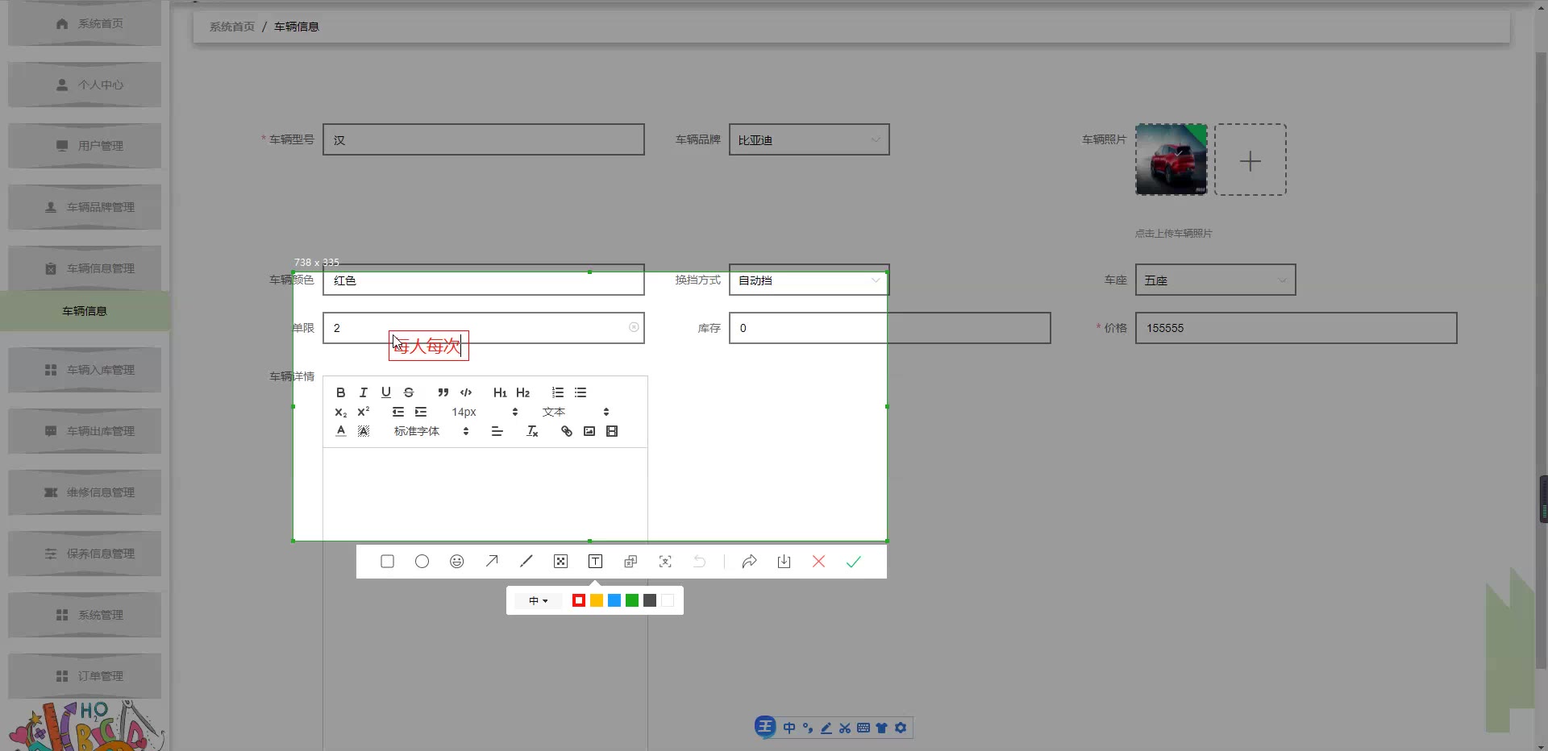Click the screenshot translate tool
The height and width of the screenshot is (751, 1548).
pos(630,562)
